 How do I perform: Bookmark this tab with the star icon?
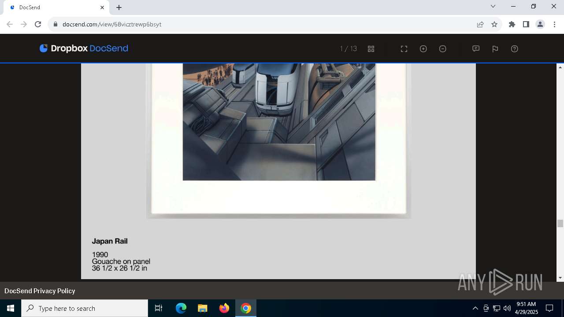point(494,24)
